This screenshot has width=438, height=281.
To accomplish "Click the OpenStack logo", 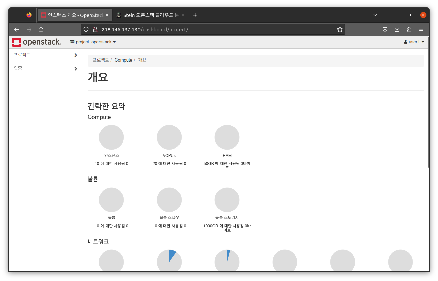I will (x=37, y=42).
